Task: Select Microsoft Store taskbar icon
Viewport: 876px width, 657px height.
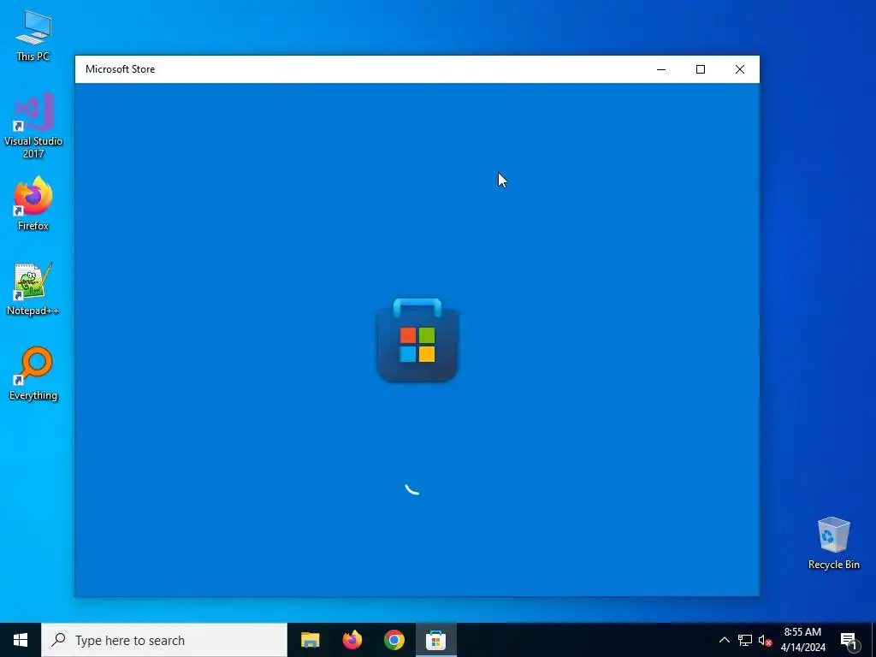Action: coord(435,640)
